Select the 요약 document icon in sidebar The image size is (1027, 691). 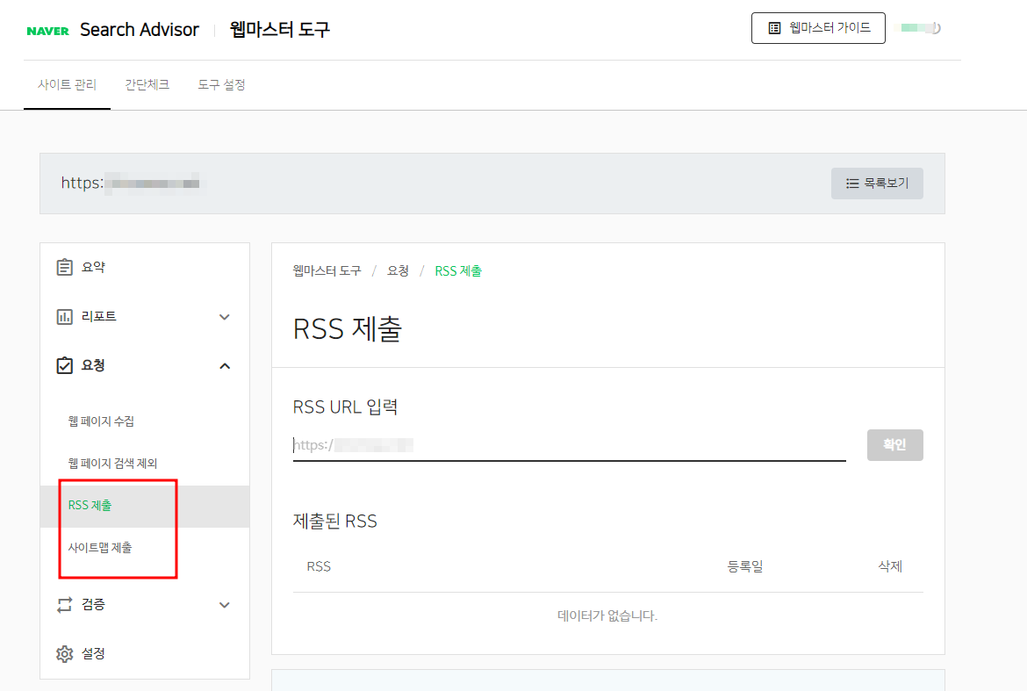pos(65,266)
